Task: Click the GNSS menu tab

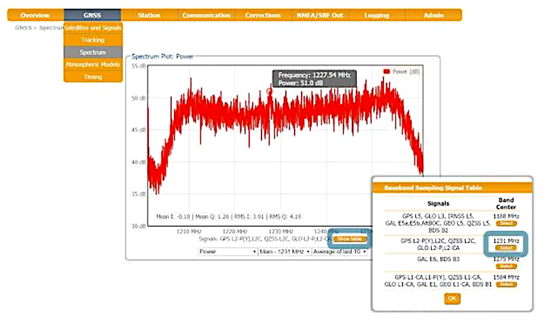Action: pyautogui.click(x=92, y=15)
